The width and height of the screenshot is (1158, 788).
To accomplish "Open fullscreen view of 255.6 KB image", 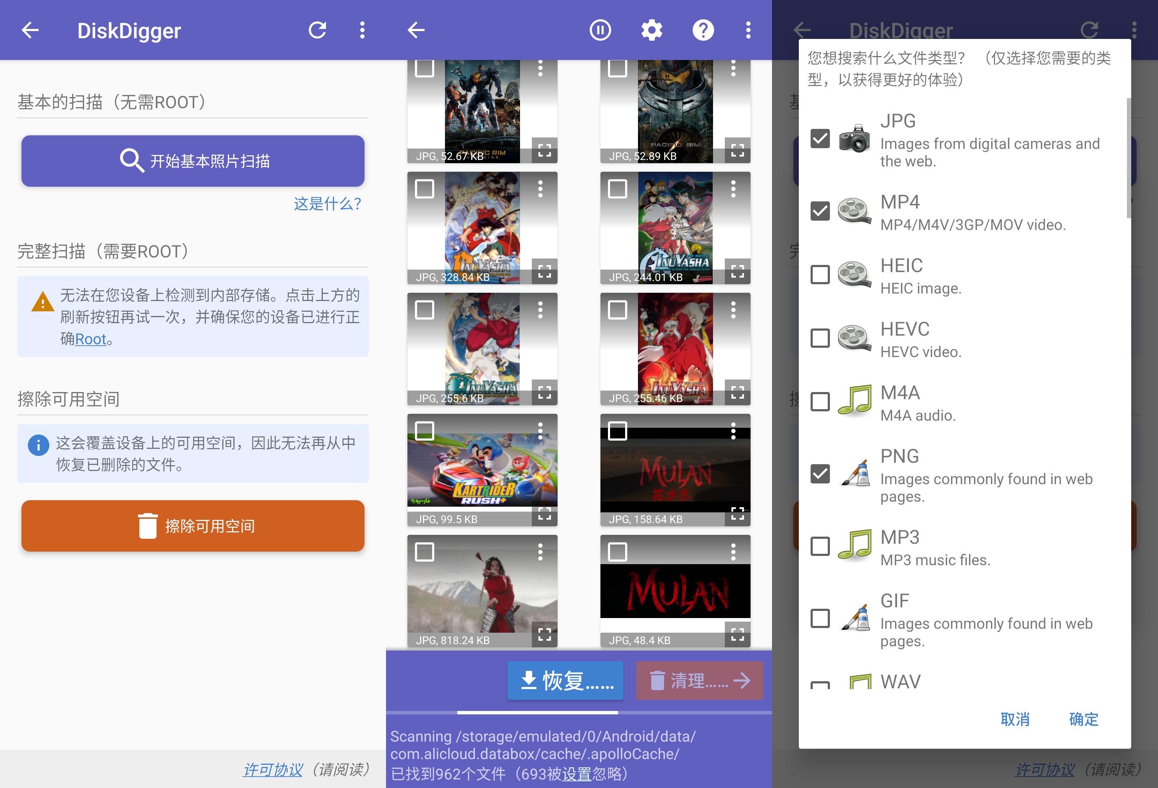I will tap(544, 392).
